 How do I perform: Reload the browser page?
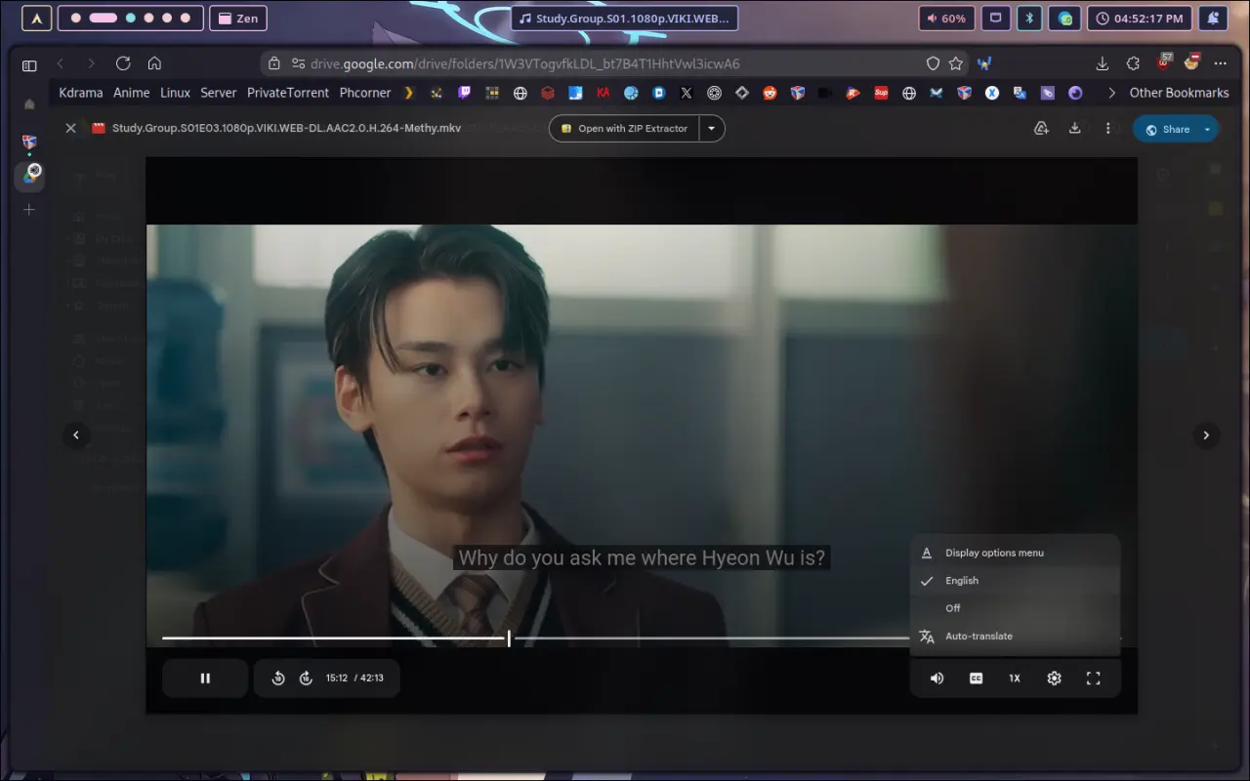tap(123, 63)
